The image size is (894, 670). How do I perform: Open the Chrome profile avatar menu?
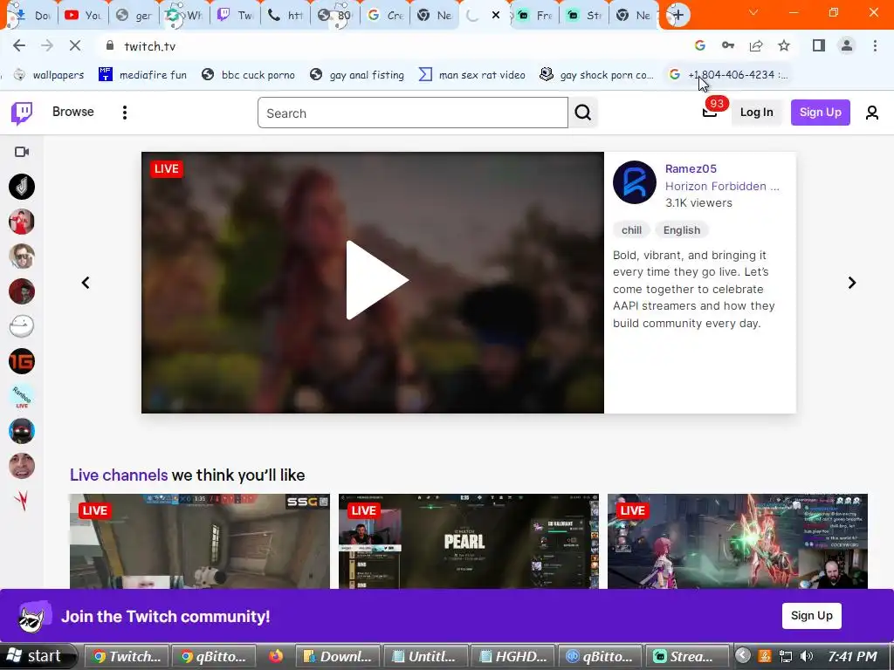click(x=847, y=45)
